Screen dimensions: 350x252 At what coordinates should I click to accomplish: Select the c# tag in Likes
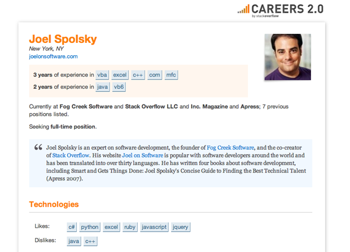72,227
